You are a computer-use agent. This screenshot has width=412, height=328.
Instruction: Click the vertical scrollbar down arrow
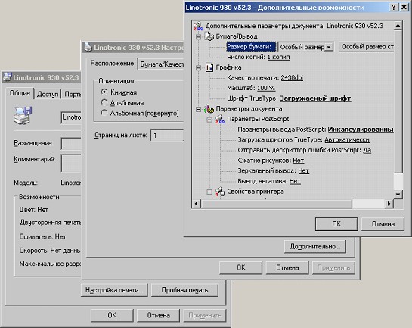(398, 195)
